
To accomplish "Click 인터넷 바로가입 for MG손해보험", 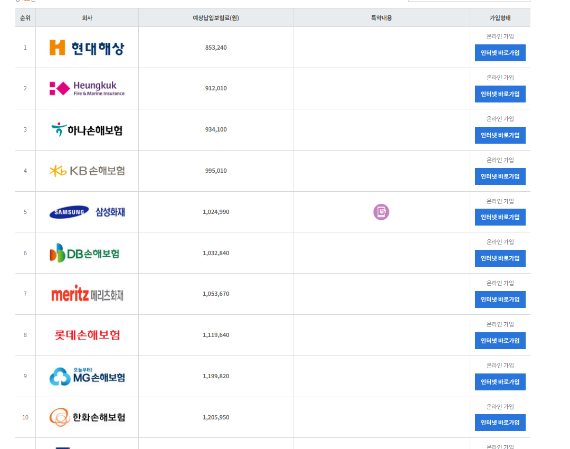I will click(x=500, y=381).
